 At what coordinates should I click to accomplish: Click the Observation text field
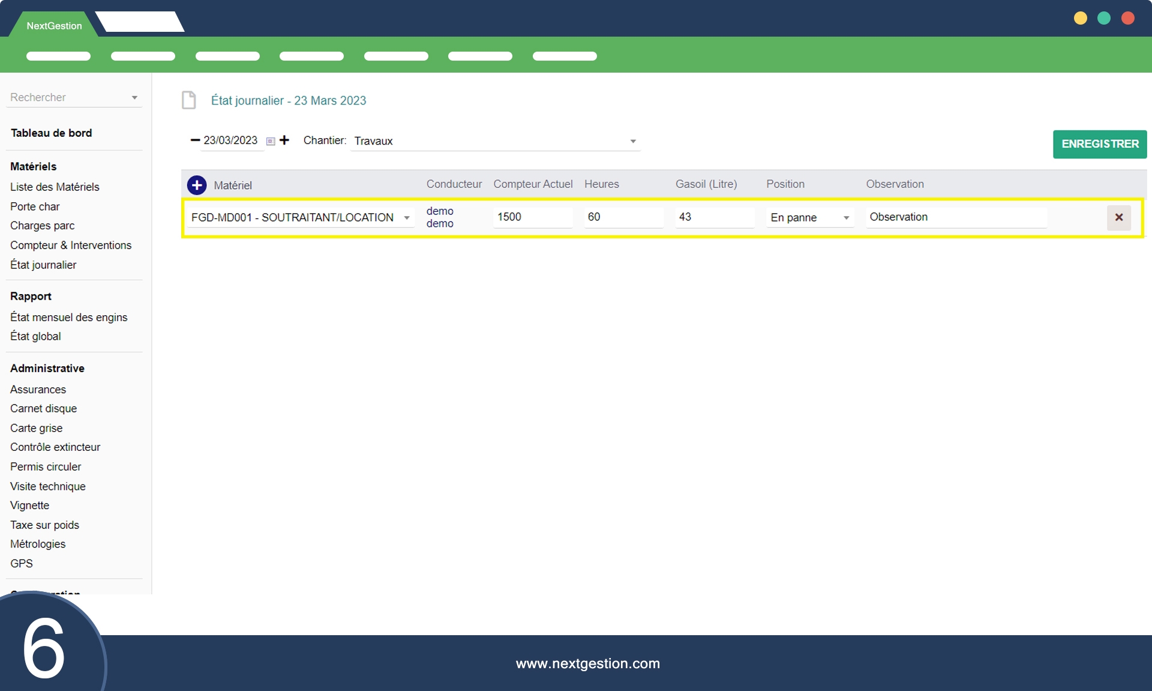click(x=956, y=217)
